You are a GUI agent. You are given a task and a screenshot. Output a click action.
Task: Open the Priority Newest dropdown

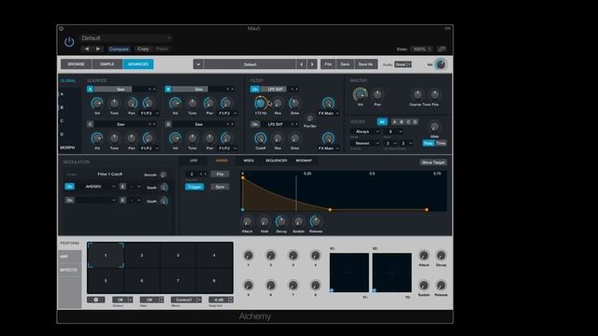coord(365,143)
